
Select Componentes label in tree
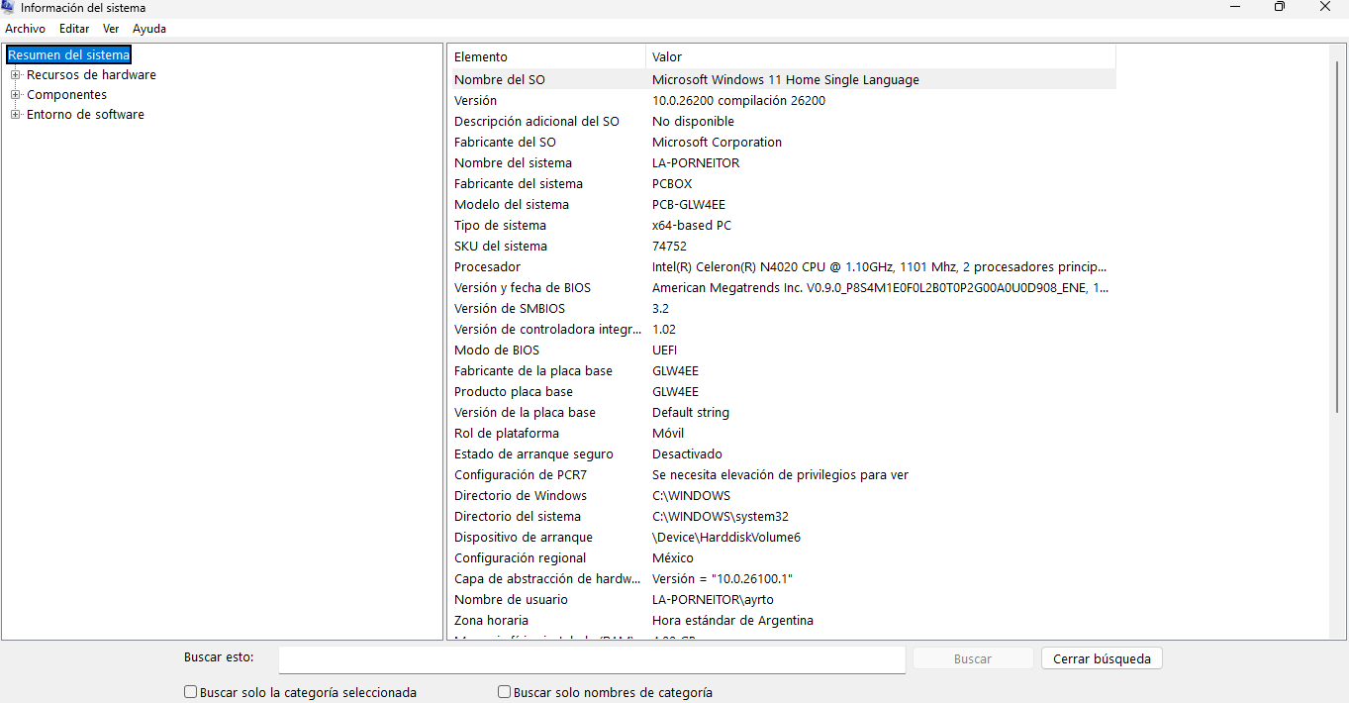tap(66, 95)
